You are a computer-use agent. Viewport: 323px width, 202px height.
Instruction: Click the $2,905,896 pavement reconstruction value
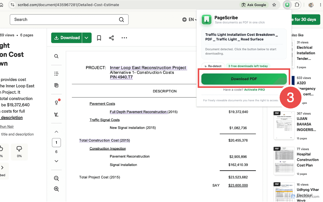pyautogui.click(x=238, y=157)
